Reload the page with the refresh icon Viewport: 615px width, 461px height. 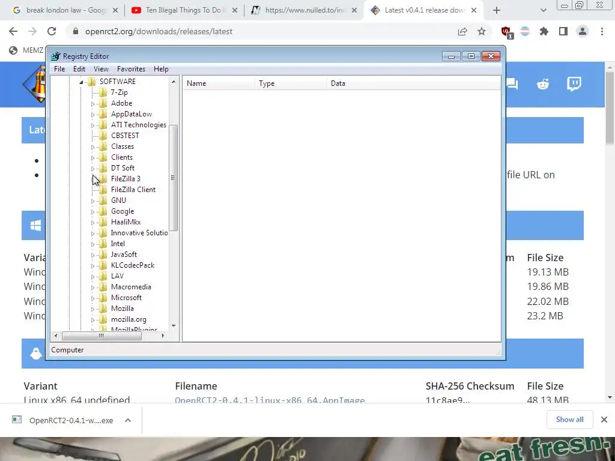click(x=52, y=31)
